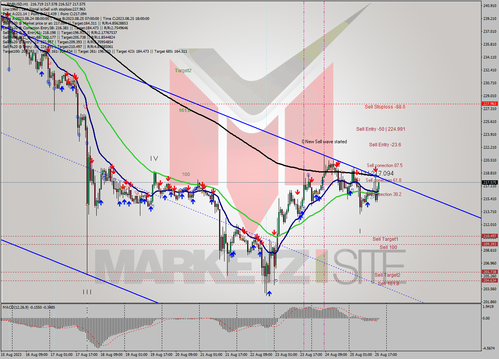Click the price axis value 230.710
The width and height of the screenshot is (499, 359).
point(490,83)
